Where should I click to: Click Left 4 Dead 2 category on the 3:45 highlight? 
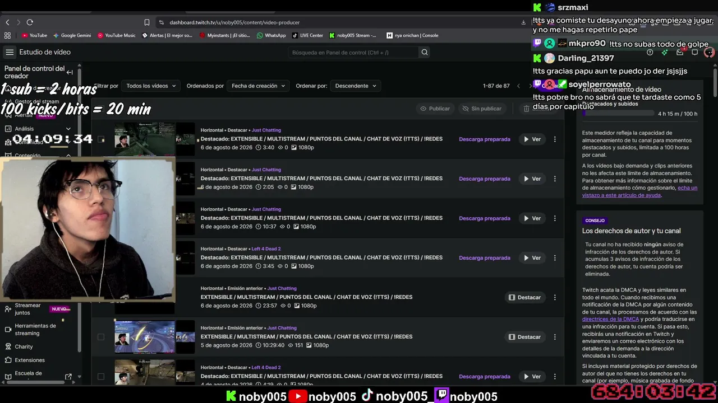pyautogui.click(x=266, y=249)
